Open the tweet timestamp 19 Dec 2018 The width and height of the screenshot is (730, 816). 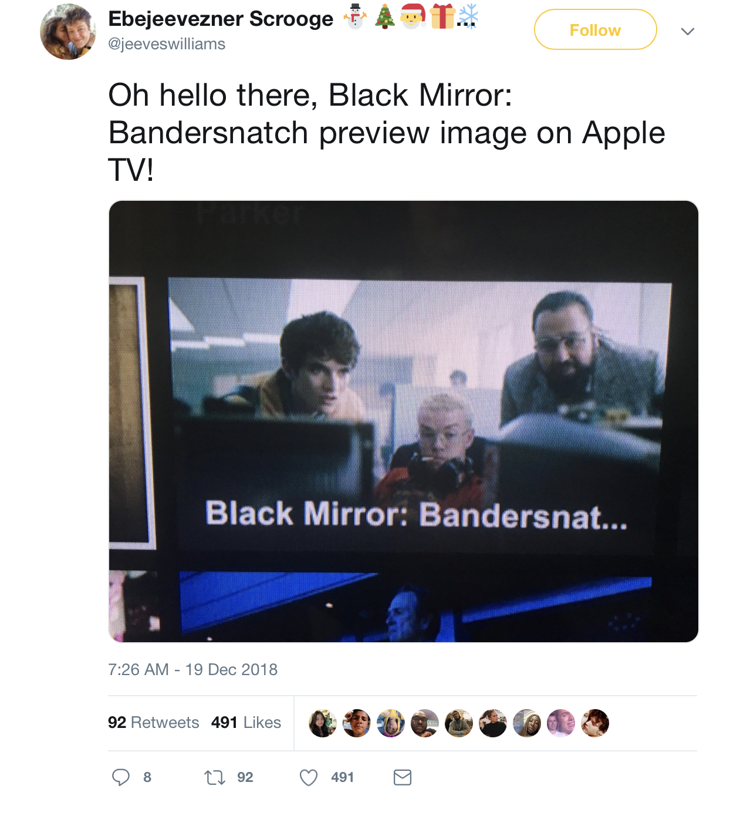[193, 669]
